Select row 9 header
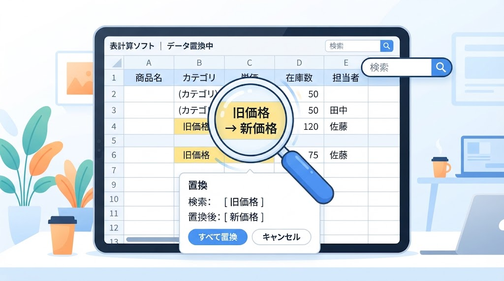Viewport: 504px width, 281px height. click(114, 185)
